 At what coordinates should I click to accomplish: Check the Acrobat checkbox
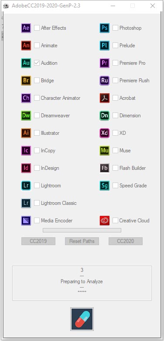pos(116,98)
